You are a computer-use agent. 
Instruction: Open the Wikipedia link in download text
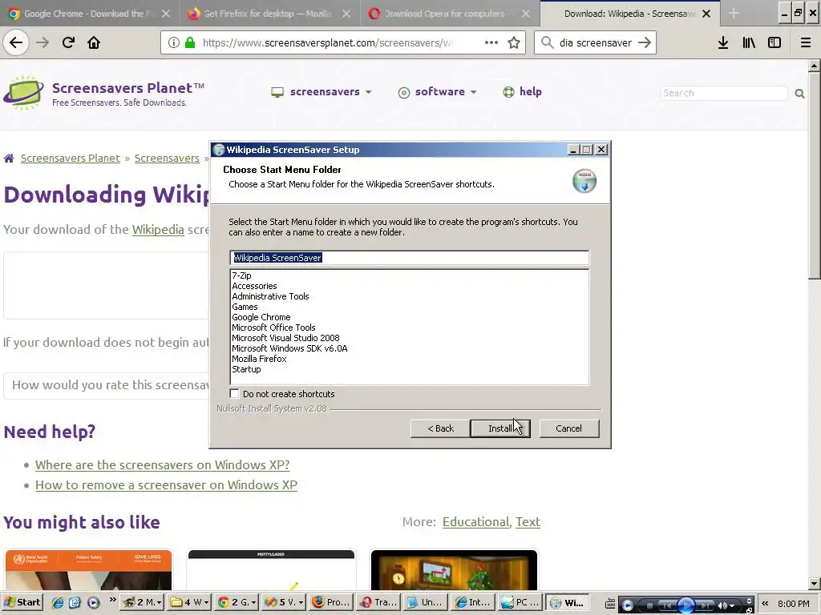158,230
